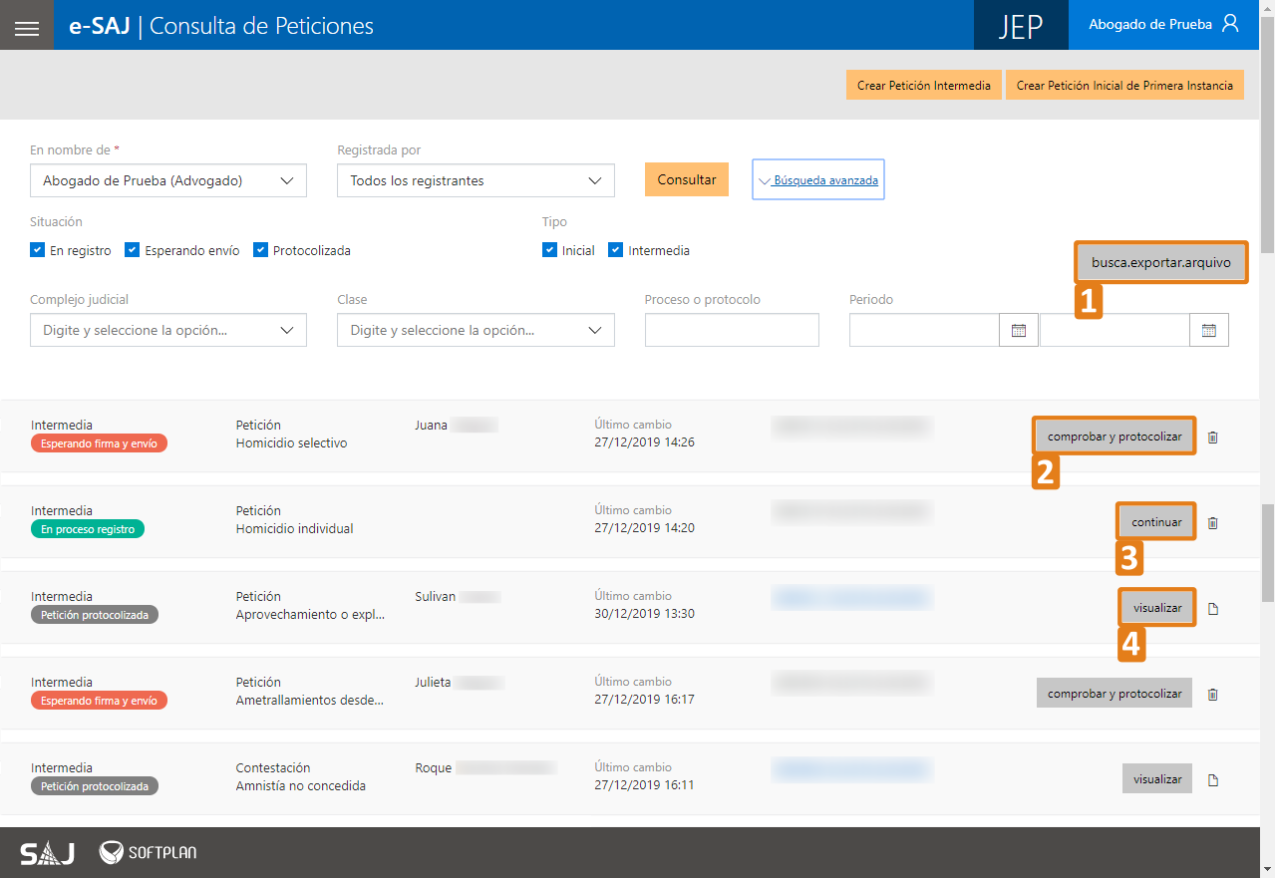Click visualizar for Roque contestación
Screen dimensions: 1275x878
(x=1157, y=779)
